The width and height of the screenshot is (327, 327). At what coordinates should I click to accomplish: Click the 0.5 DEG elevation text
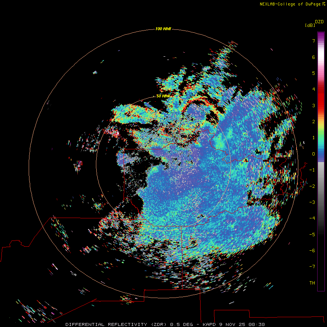[182, 324]
